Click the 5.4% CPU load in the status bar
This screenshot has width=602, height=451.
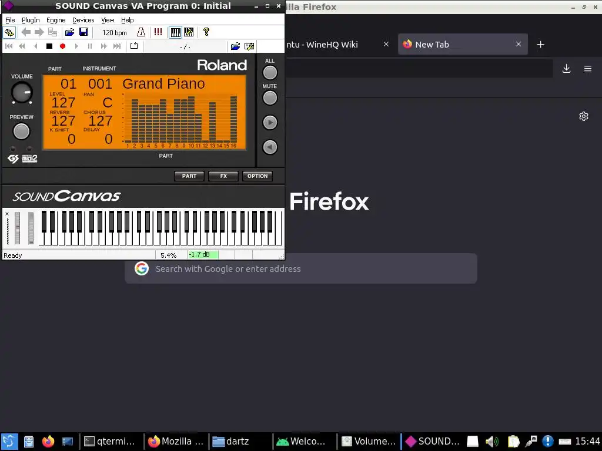pyautogui.click(x=169, y=255)
